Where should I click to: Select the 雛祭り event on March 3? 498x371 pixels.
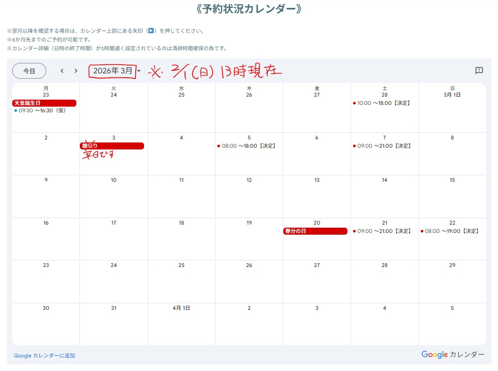(112, 146)
